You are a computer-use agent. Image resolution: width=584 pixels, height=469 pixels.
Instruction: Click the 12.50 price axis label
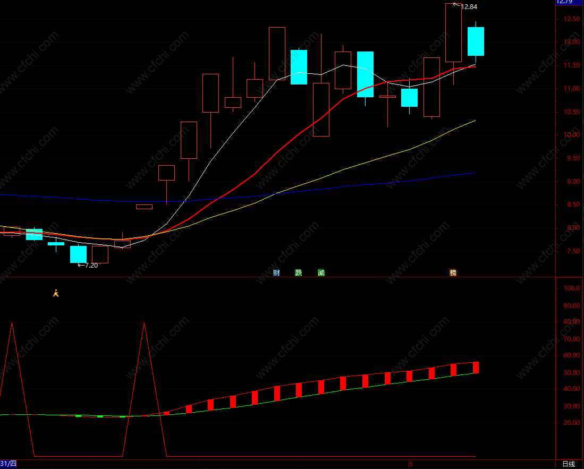(571, 19)
